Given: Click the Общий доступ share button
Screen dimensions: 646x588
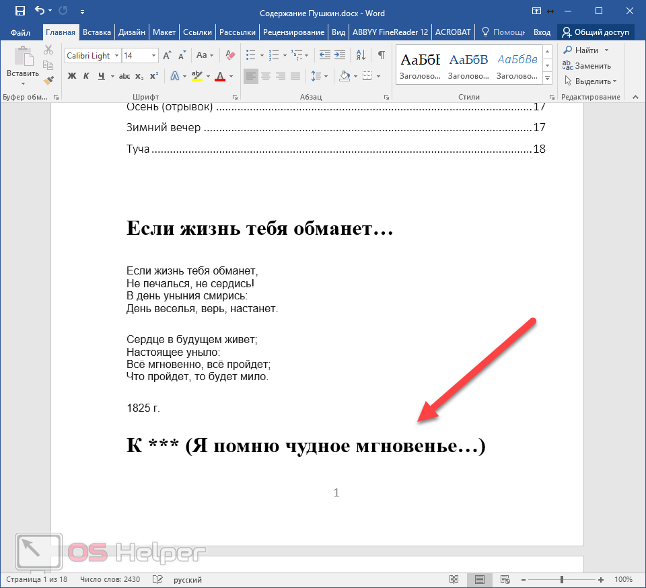Looking at the screenshot, I should click(x=596, y=32).
